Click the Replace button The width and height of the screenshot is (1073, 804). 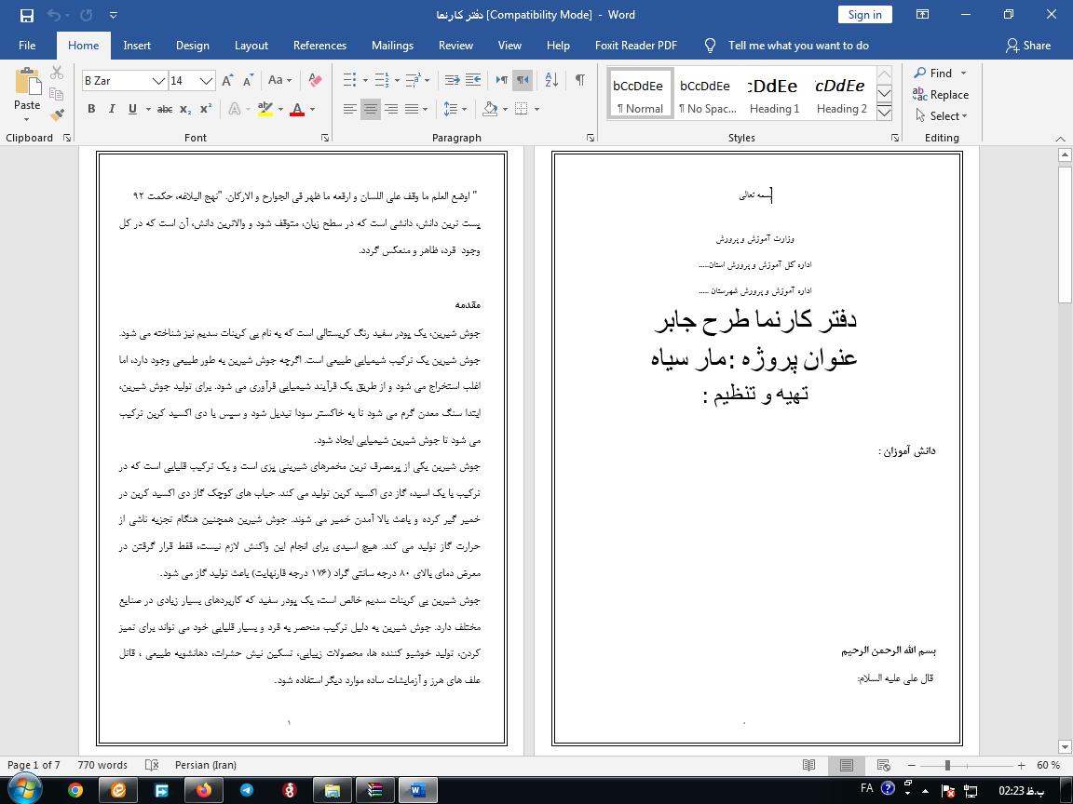pyautogui.click(x=941, y=95)
